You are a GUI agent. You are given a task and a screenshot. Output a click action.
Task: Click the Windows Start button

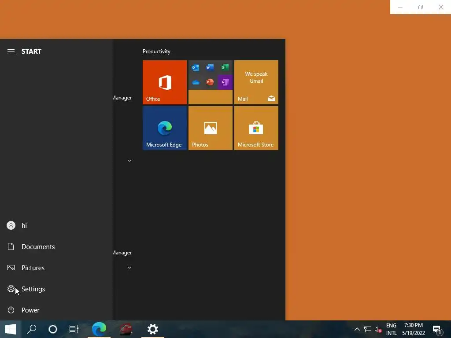click(11, 329)
